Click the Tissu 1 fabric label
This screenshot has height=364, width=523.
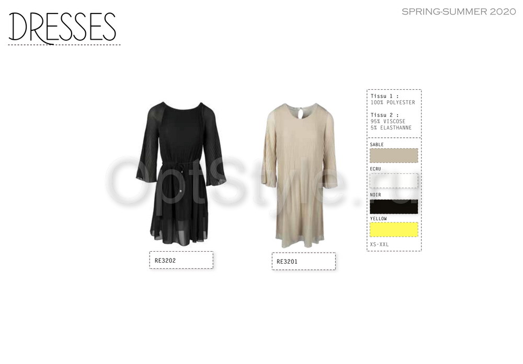[x=384, y=96]
